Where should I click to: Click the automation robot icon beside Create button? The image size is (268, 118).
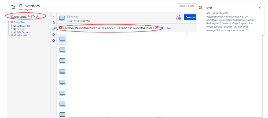pyautogui.click(x=178, y=17)
